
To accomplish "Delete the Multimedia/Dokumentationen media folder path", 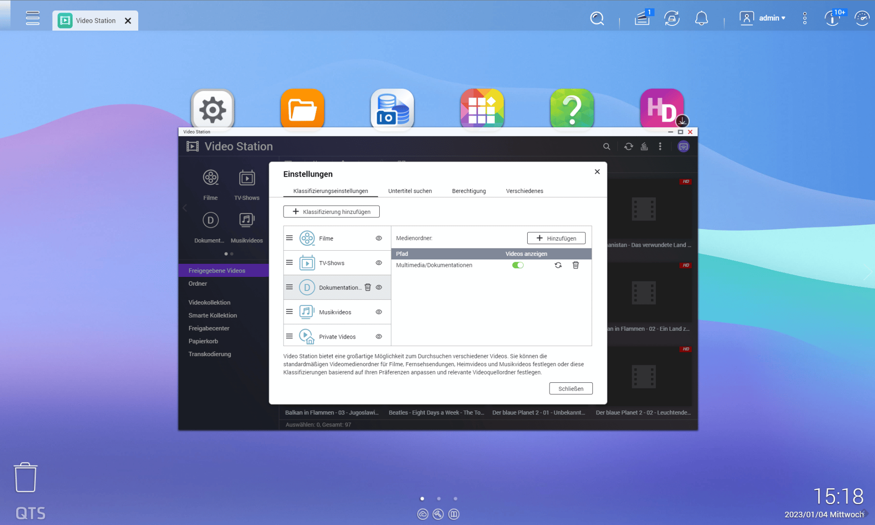I will click(576, 265).
